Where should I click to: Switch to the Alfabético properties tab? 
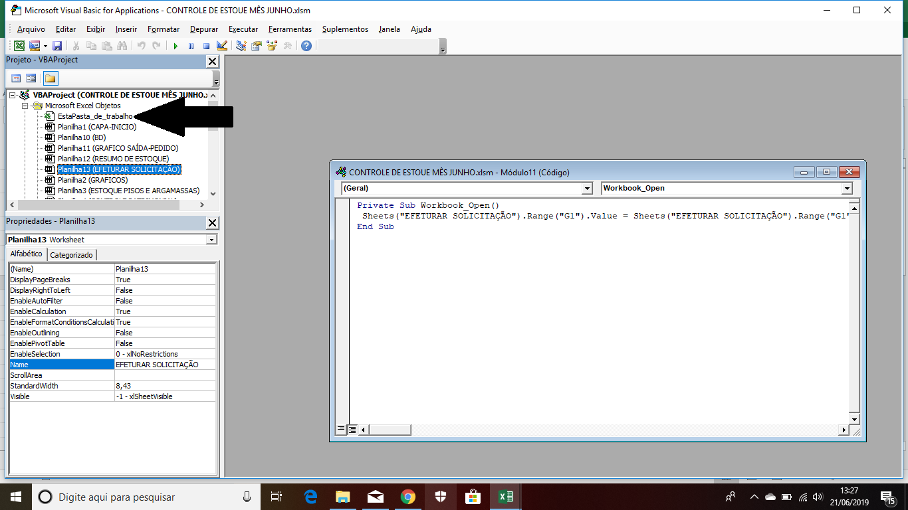pos(26,254)
